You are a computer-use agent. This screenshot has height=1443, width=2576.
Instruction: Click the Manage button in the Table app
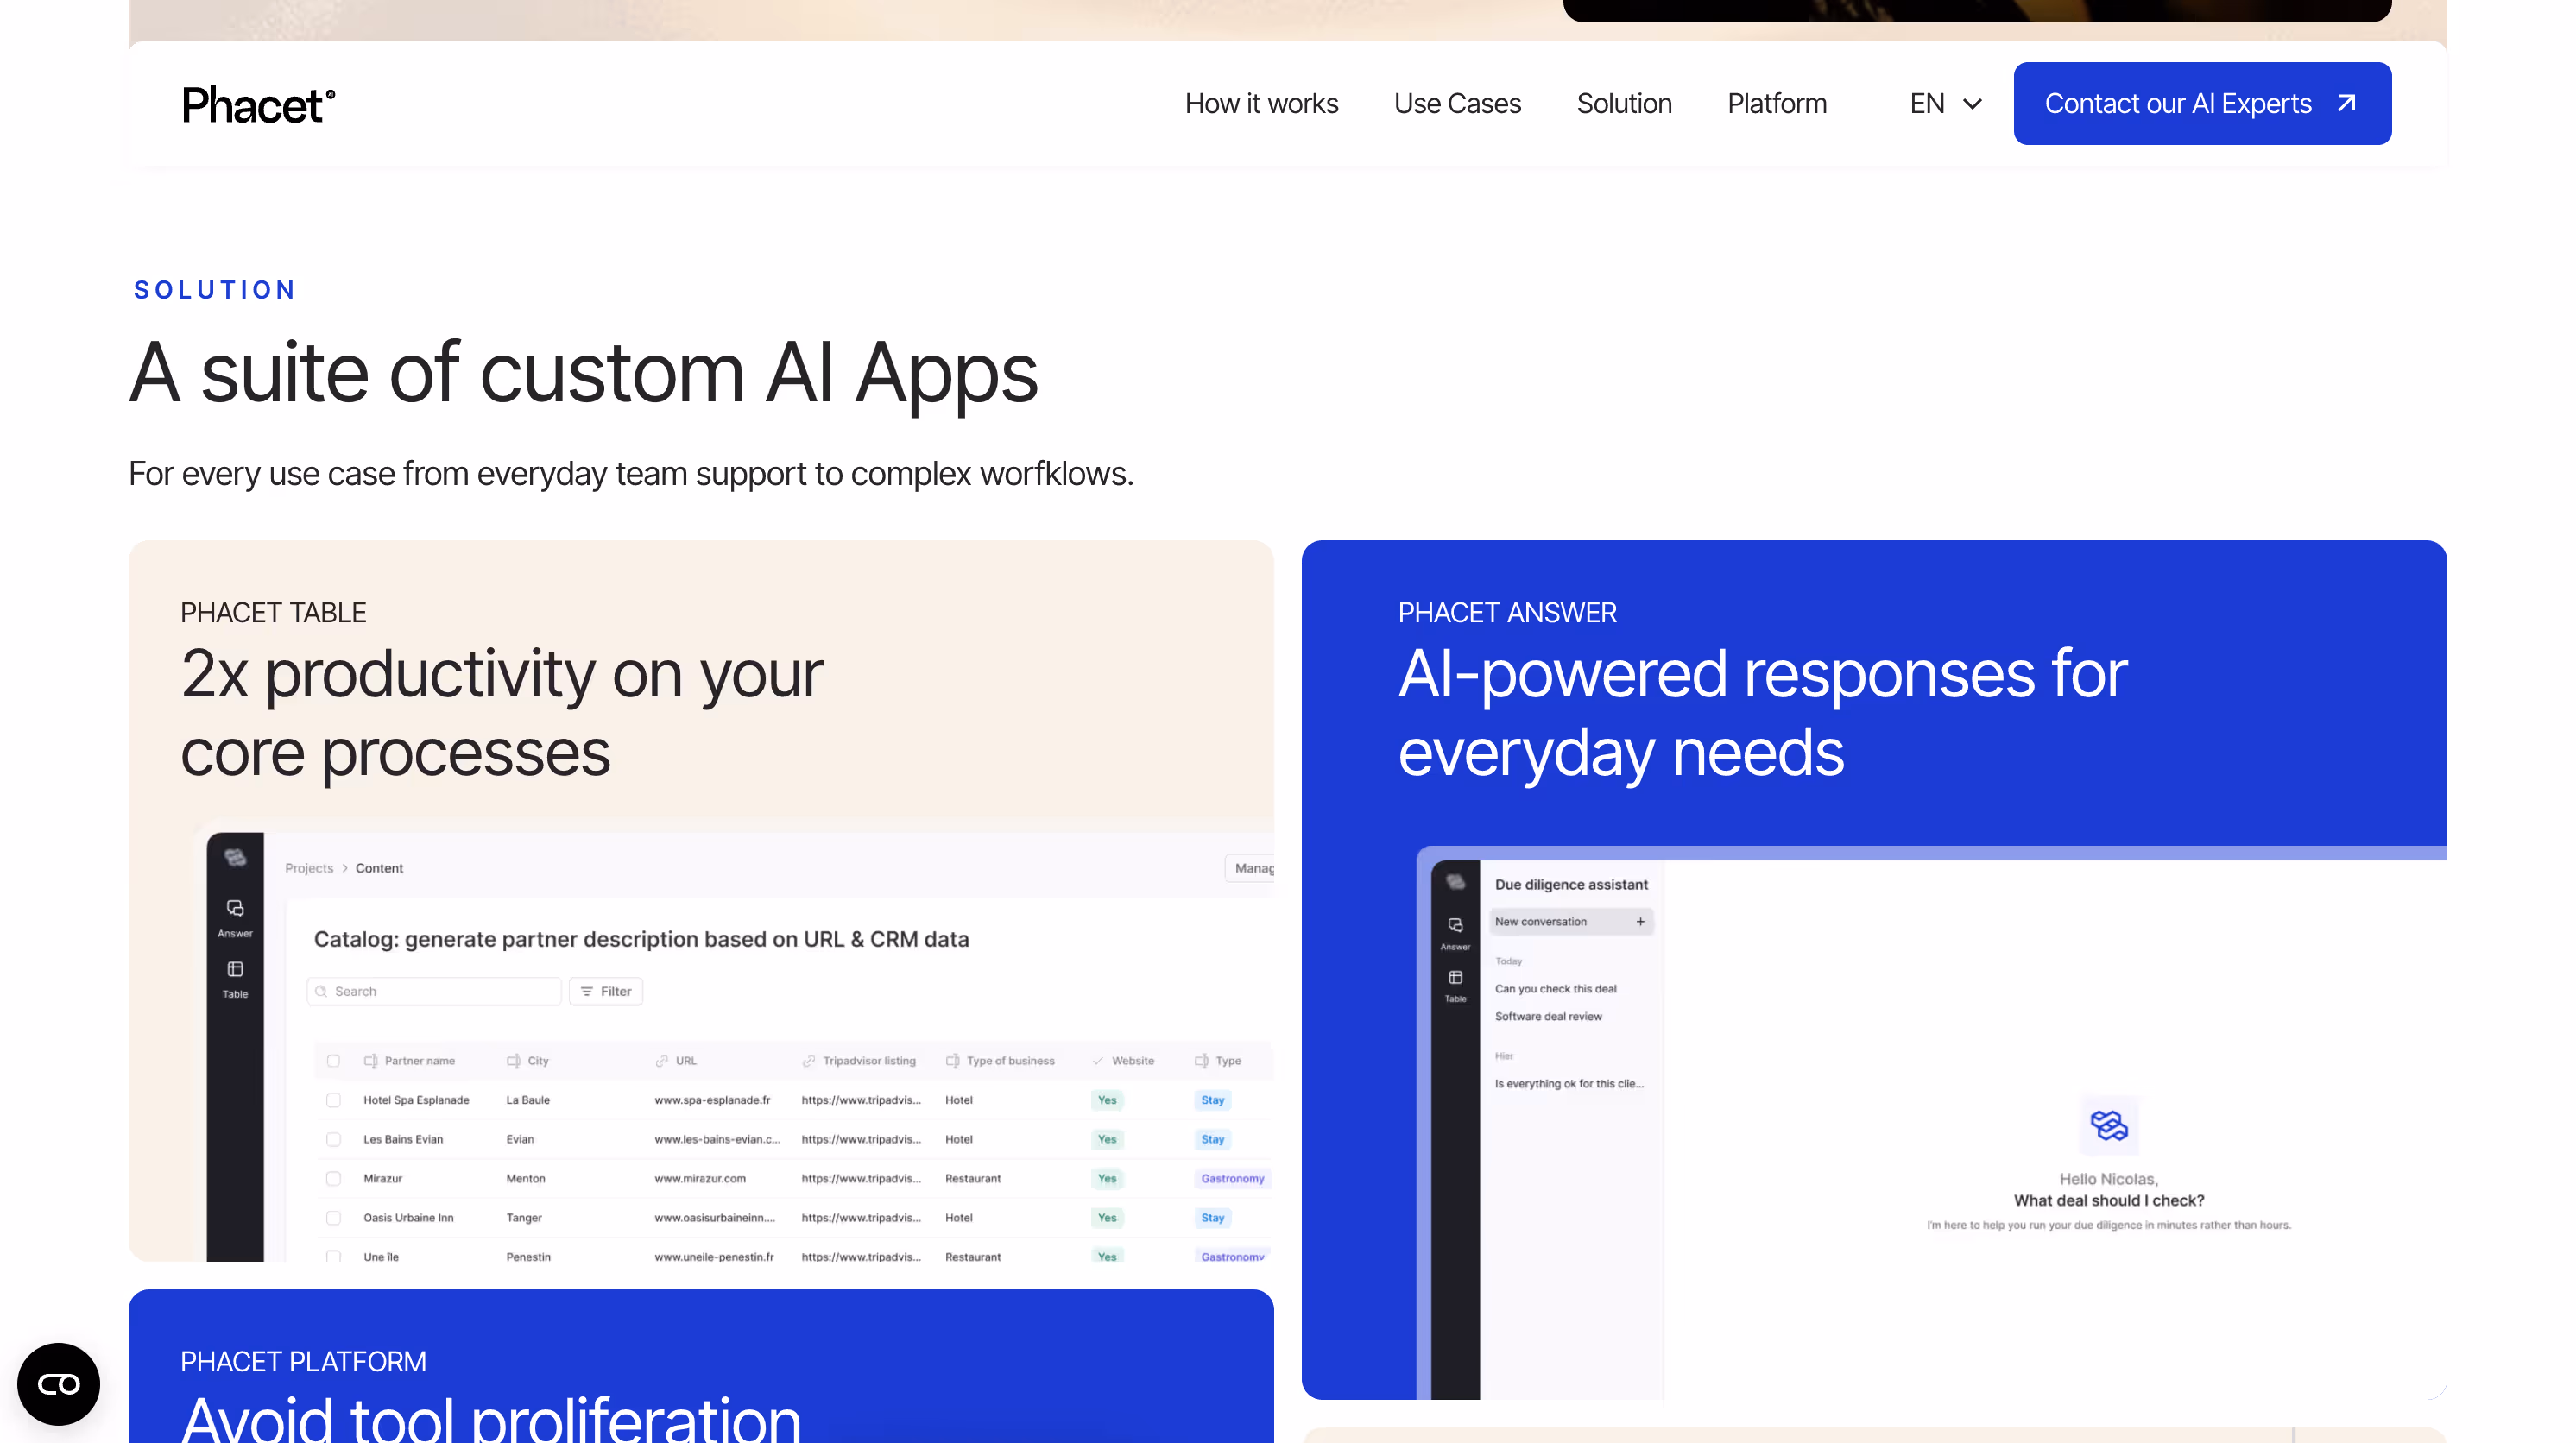click(x=1251, y=868)
